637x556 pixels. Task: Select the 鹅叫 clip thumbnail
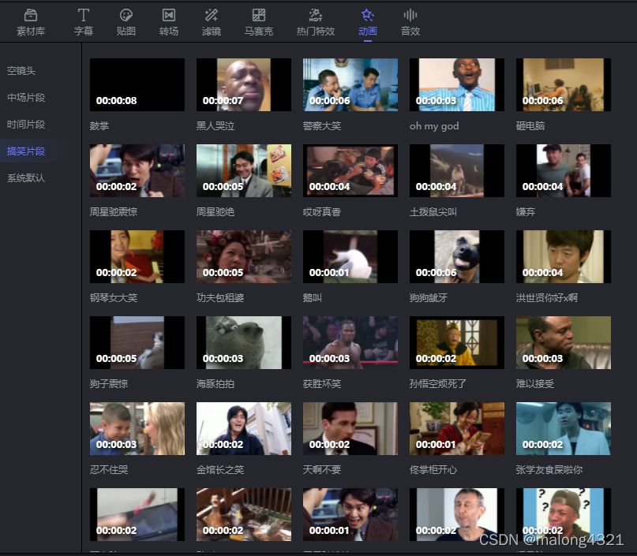350,257
